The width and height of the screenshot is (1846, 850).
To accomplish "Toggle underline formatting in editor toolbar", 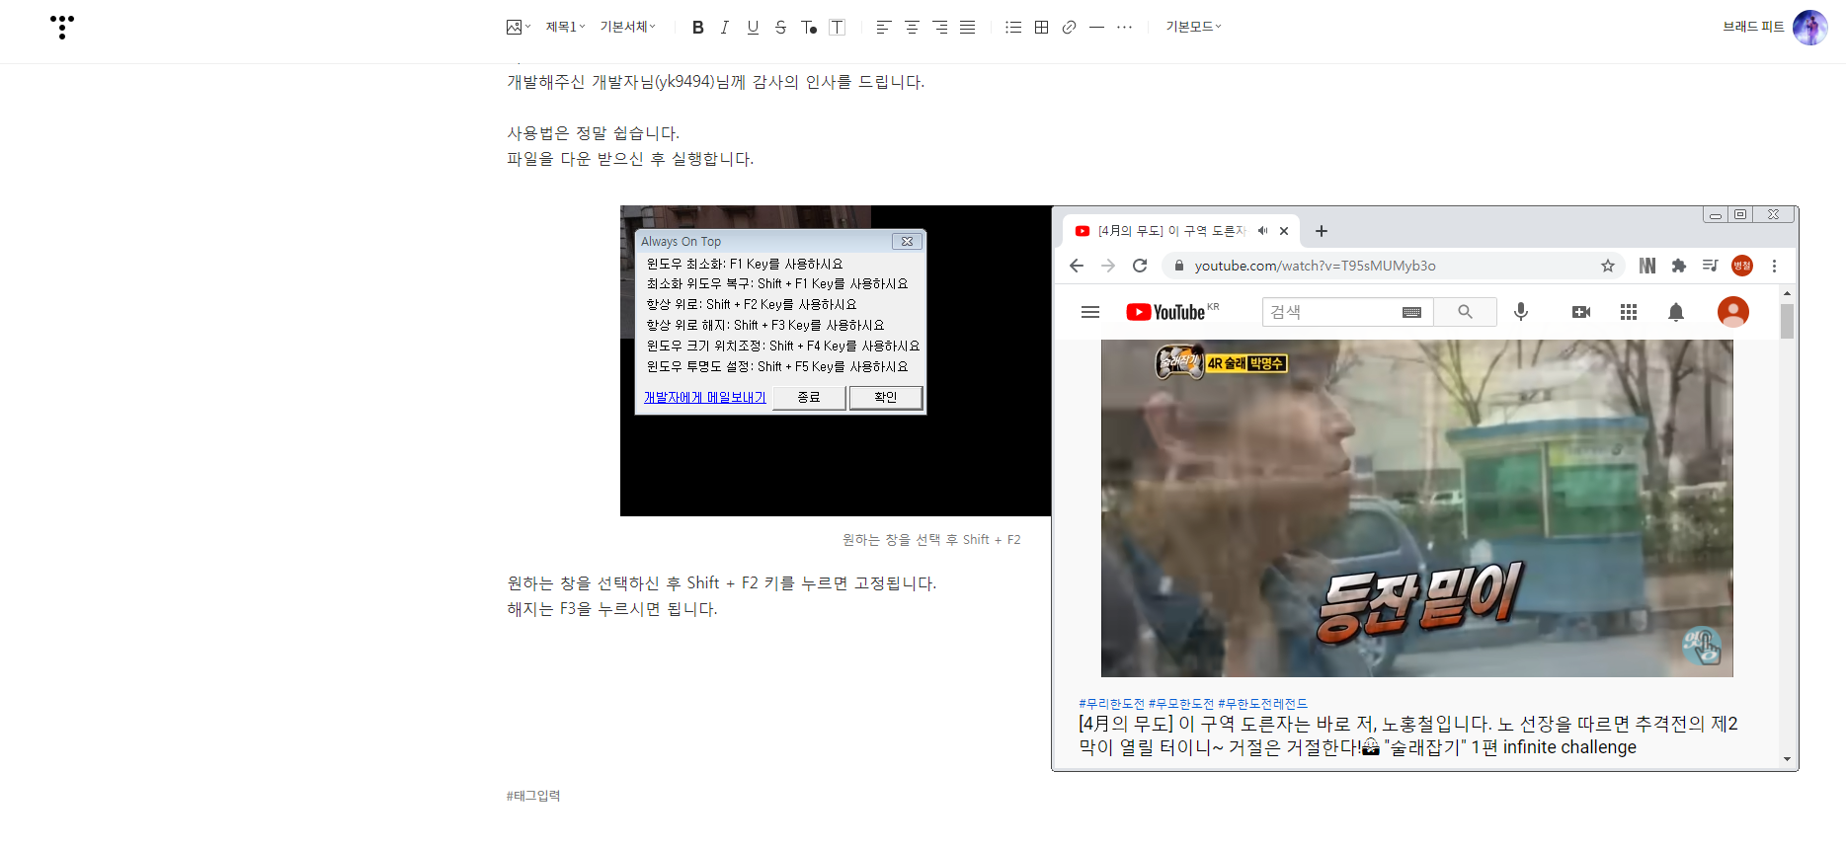I will pyautogui.click(x=753, y=27).
